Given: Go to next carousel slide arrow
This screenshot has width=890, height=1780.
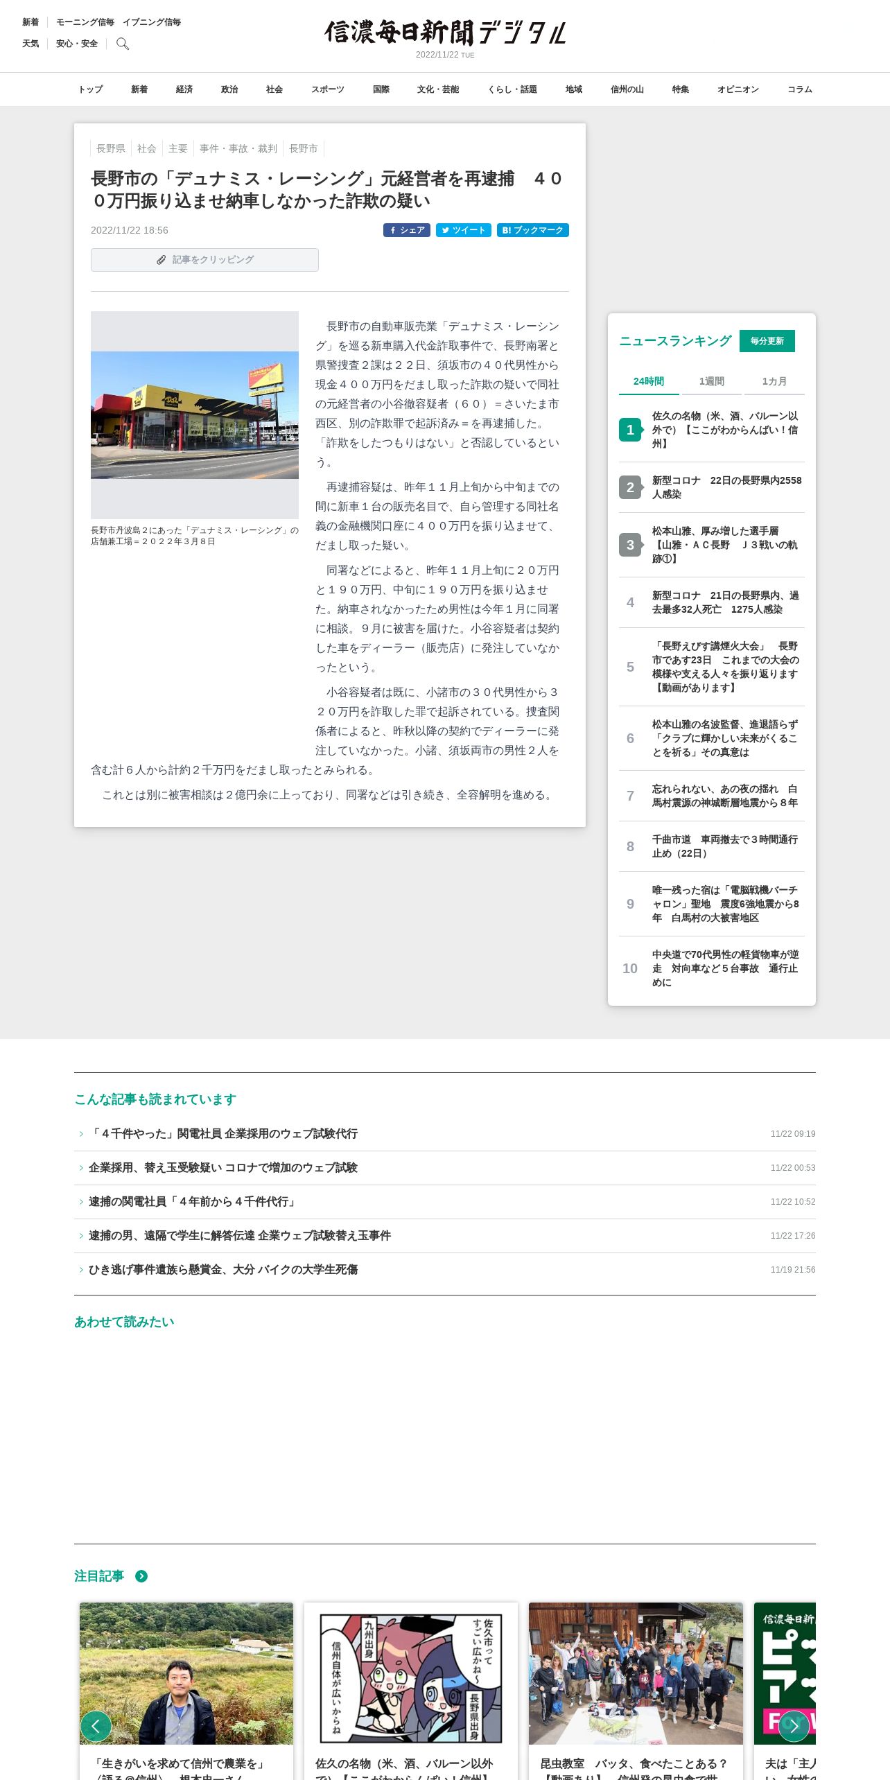Looking at the screenshot, I should (794, 1726).
